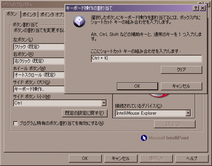Viewport: 212px width, 166px height.
Task: Click the help question mark in dialog title
Action: point(195,8)
